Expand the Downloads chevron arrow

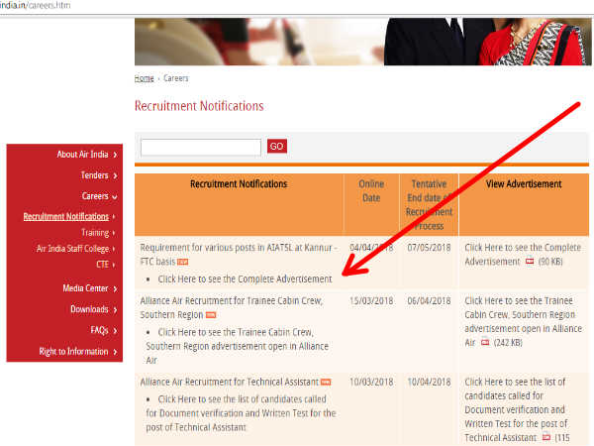pyautogui.click(x=115, y=310)
